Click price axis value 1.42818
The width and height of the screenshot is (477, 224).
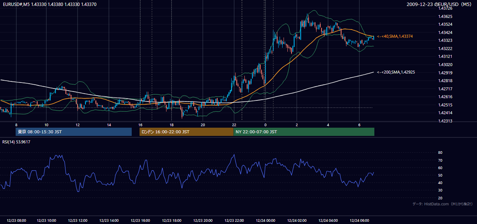pos(445,81)
